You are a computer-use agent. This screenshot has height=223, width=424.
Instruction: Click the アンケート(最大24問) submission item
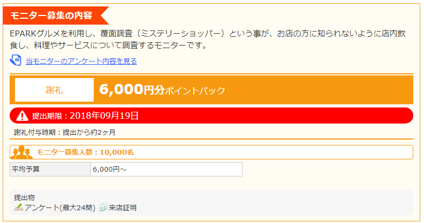tap(60, 207)
